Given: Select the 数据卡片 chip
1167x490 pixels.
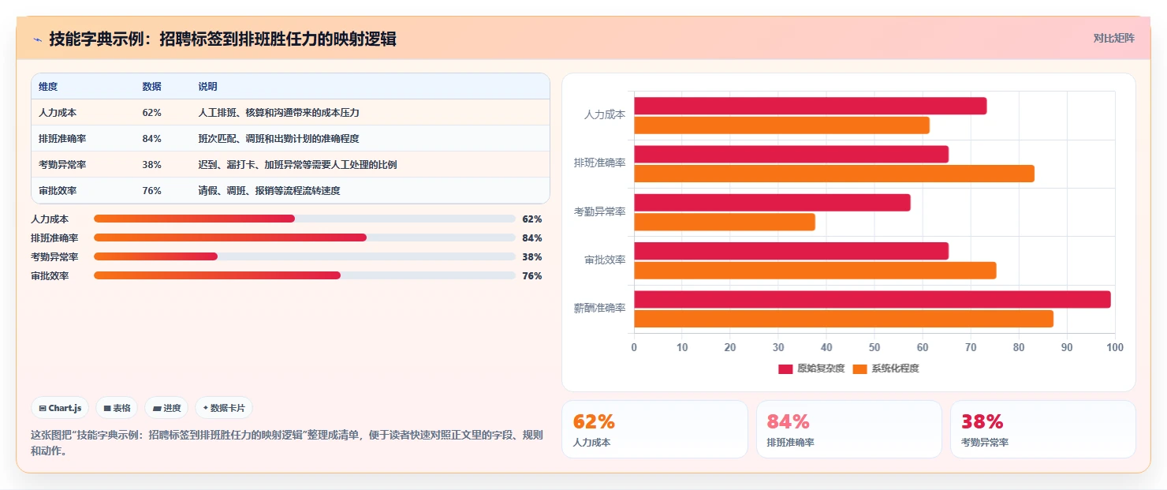Looking at the screenshot, I should (224, 408).
